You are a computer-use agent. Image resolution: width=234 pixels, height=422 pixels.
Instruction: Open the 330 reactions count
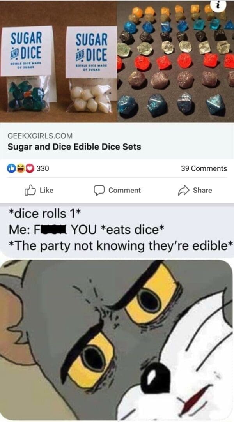[x=43, y=168]
